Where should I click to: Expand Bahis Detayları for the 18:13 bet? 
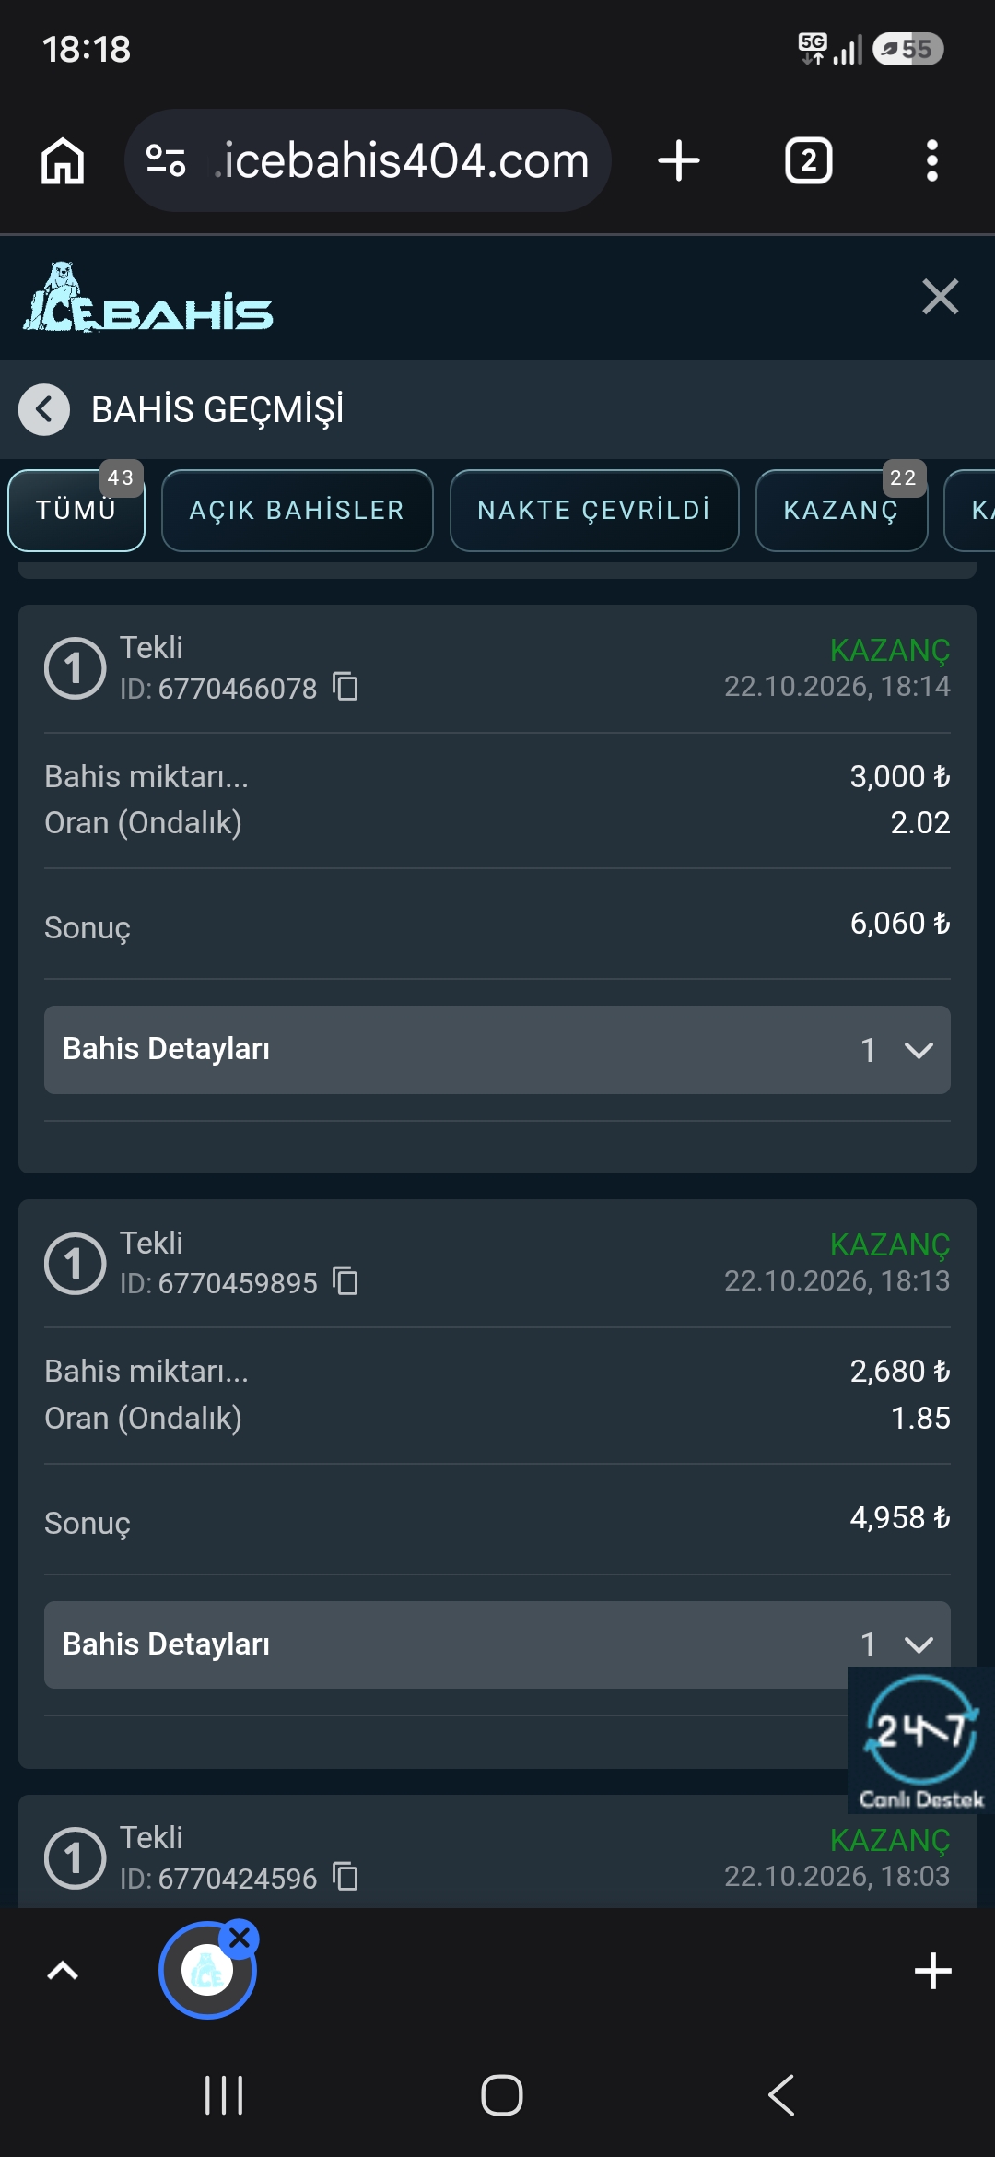tap(497, 1644)
